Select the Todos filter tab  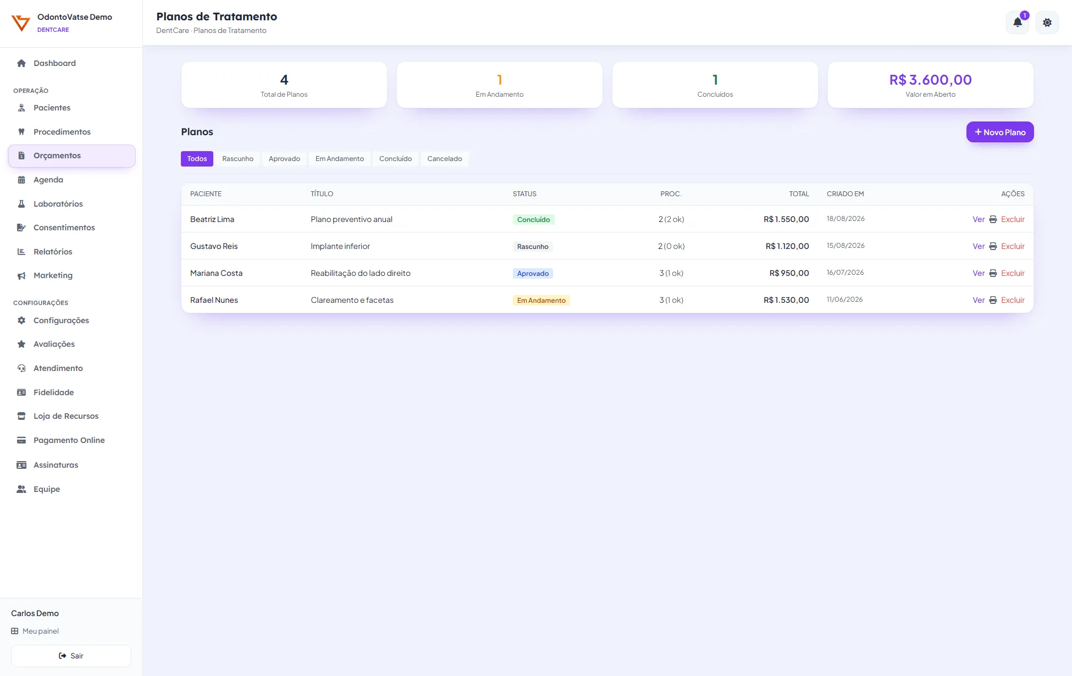tap(197, 159)
